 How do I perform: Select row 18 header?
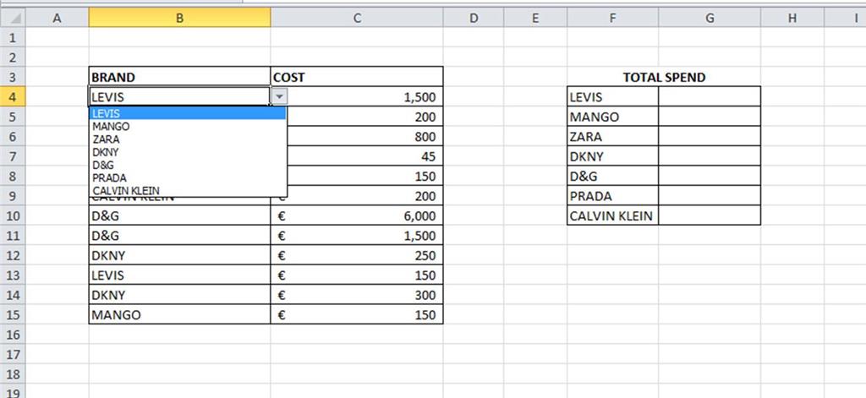coord(13,373)
